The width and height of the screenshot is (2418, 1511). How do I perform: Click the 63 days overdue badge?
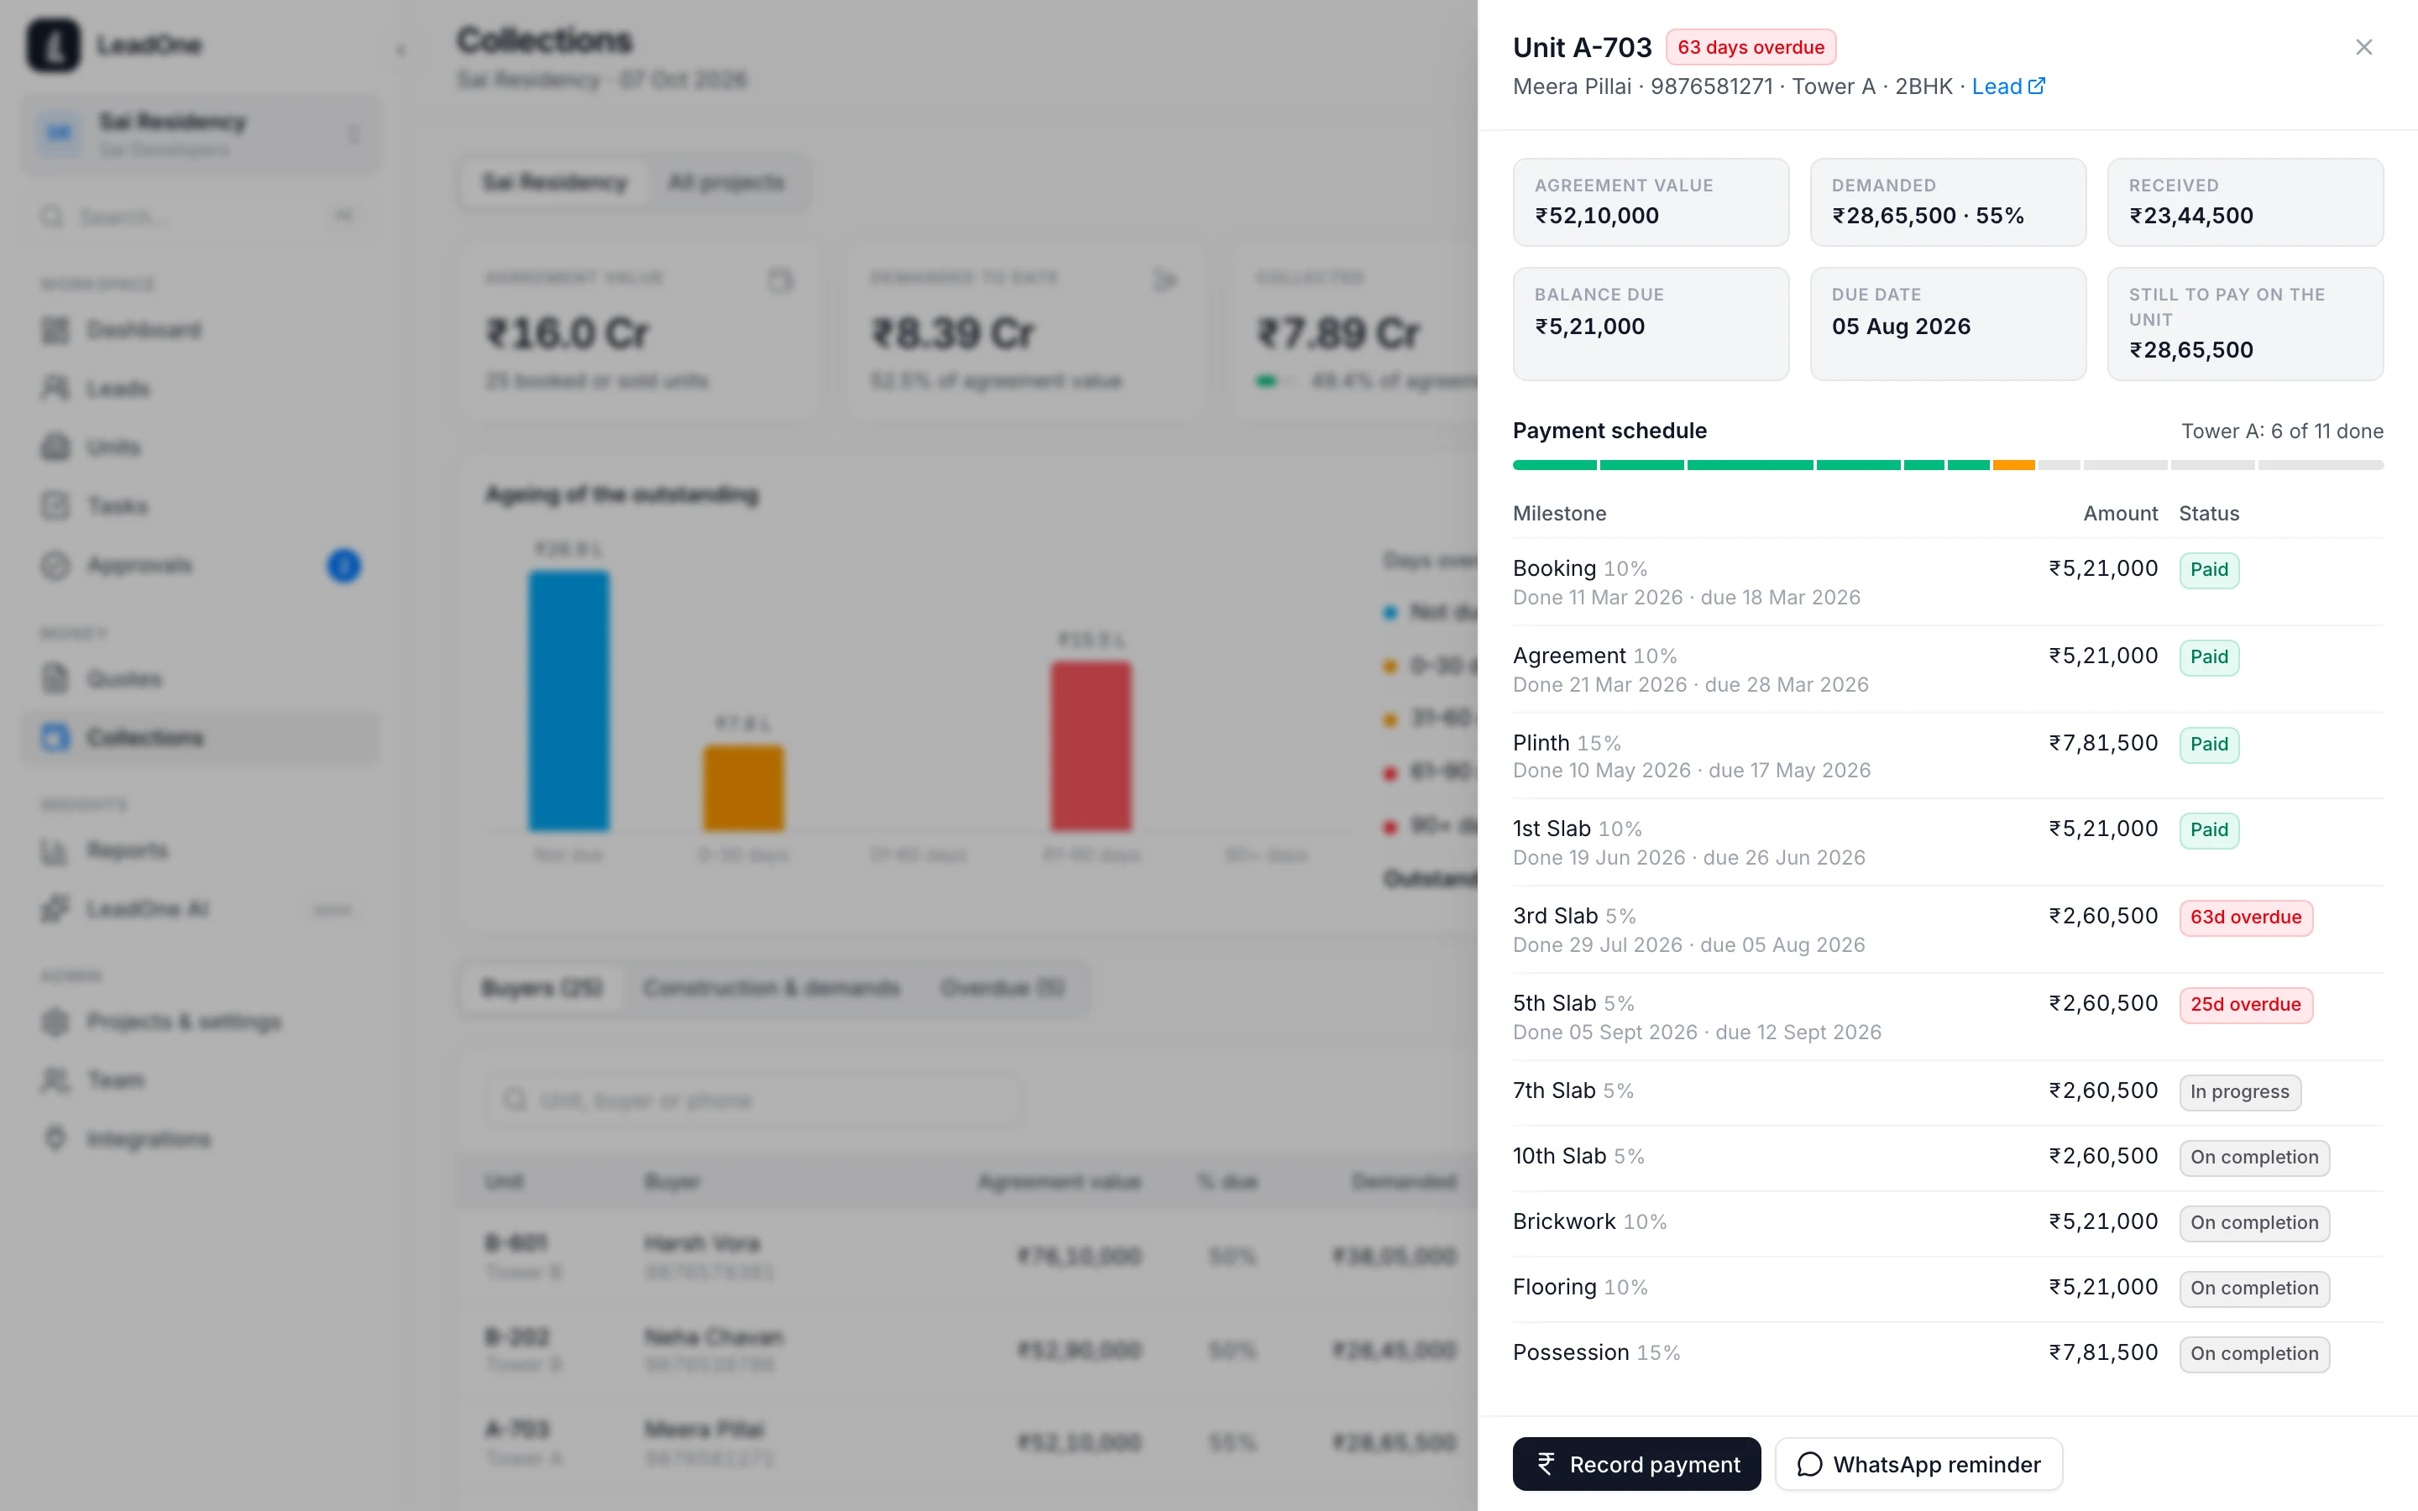(x=1751, y=47)
